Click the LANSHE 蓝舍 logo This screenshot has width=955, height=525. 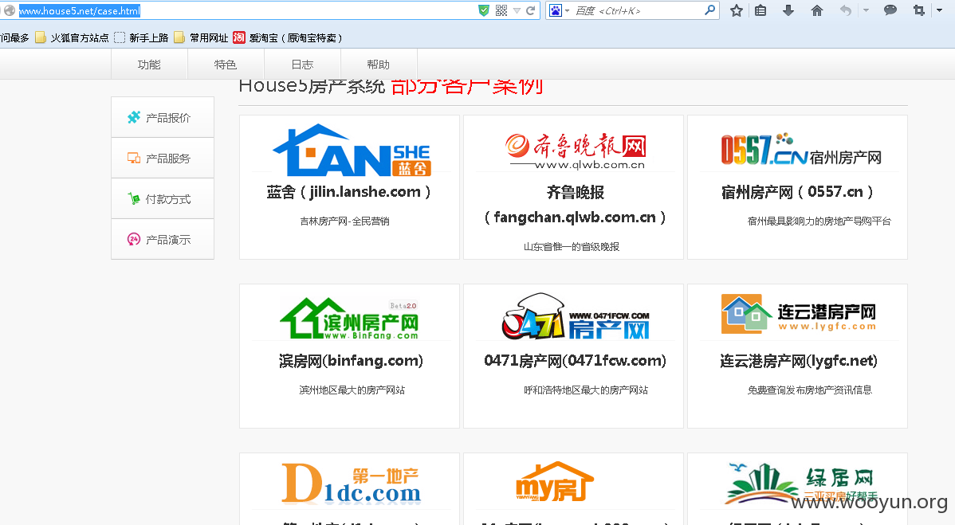click(x=352, y=151)
